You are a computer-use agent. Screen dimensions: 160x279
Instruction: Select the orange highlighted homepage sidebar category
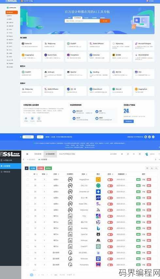click(12, 12)
